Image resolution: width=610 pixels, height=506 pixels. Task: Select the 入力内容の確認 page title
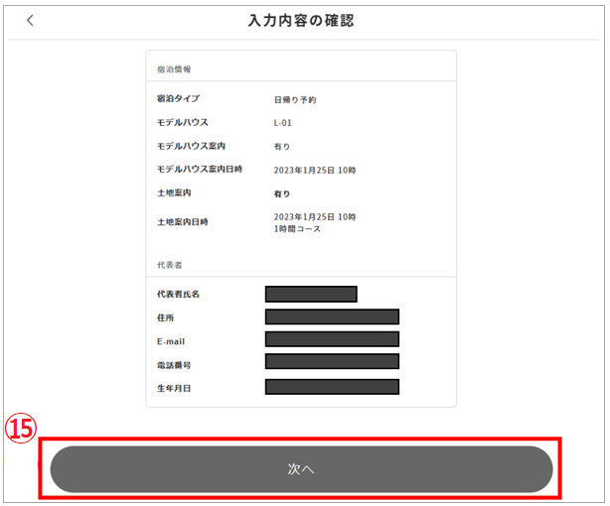tap(301, 21)
